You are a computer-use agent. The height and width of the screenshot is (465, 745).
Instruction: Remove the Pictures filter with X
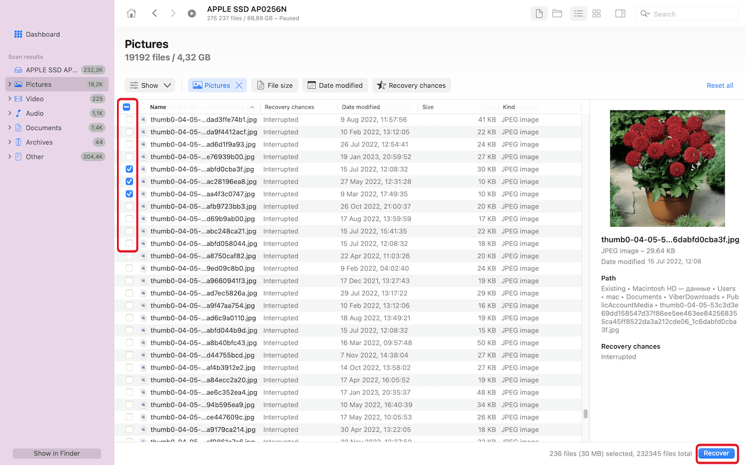[239, 85]
